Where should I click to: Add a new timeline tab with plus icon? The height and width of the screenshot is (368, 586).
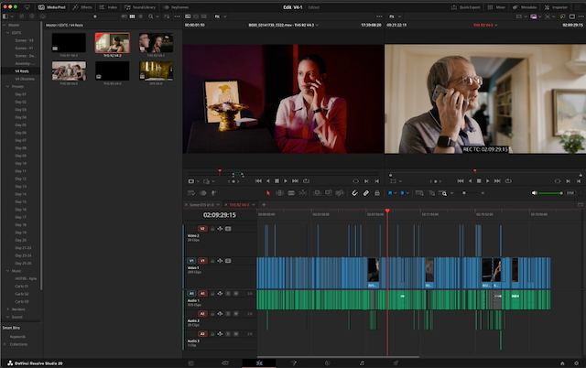(264, 205)
